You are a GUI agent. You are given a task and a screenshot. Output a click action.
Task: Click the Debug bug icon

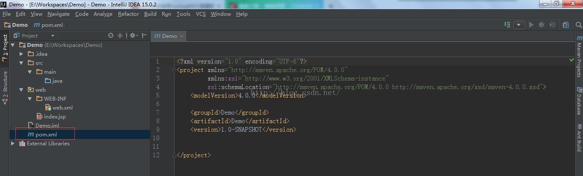[x=542, y=25]
